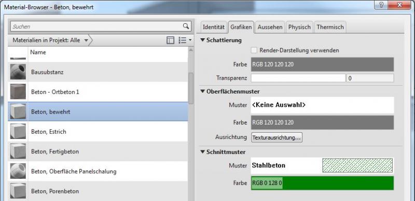Collapse the Schnittmuster section
This screenshot has height=201, width=415.
click(203, 152)
